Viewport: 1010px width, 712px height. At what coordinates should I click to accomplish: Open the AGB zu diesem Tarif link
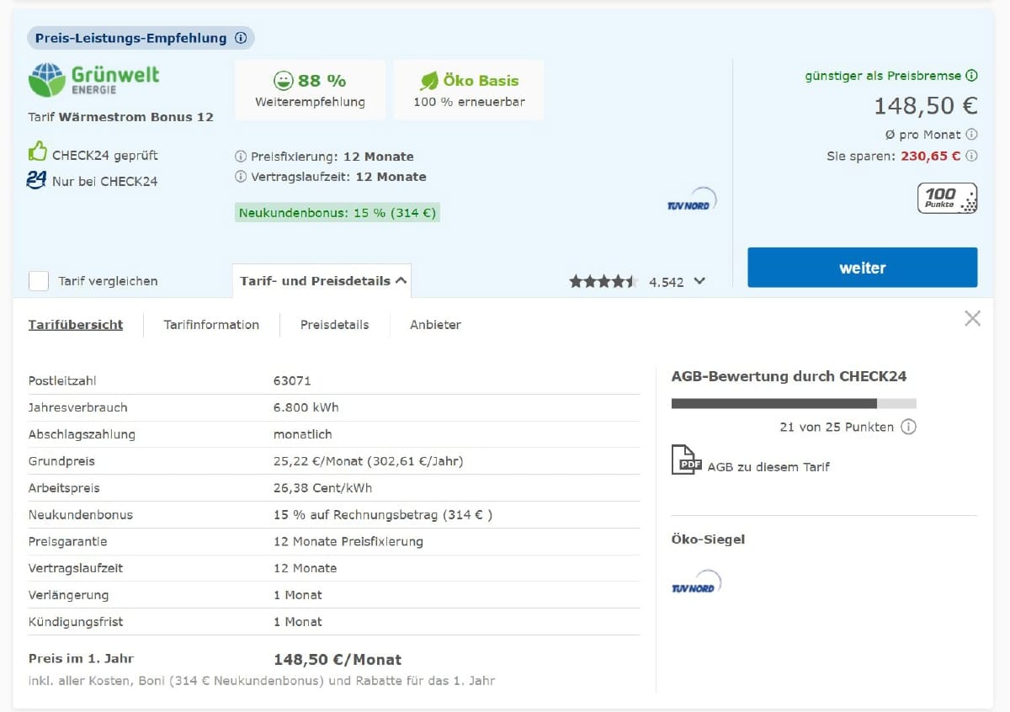click(768, 466)
